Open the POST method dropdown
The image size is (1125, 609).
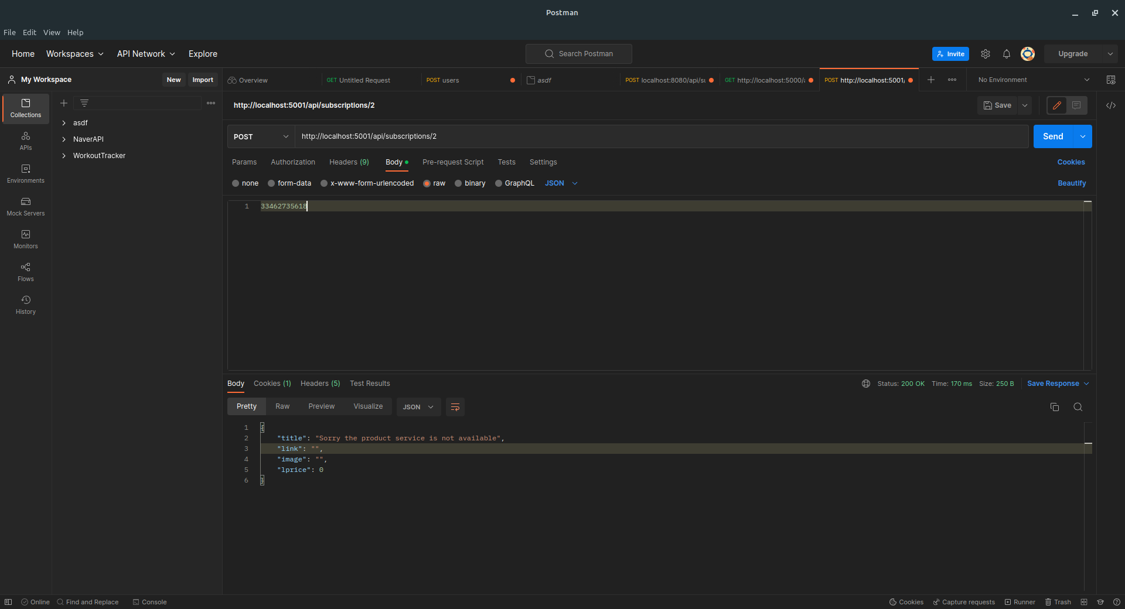tap(261, 136)
